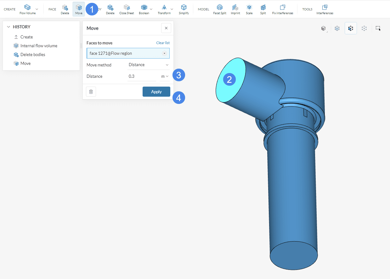Click the Fix interferences tool
390x279 pixels.
tap(282, 9)
